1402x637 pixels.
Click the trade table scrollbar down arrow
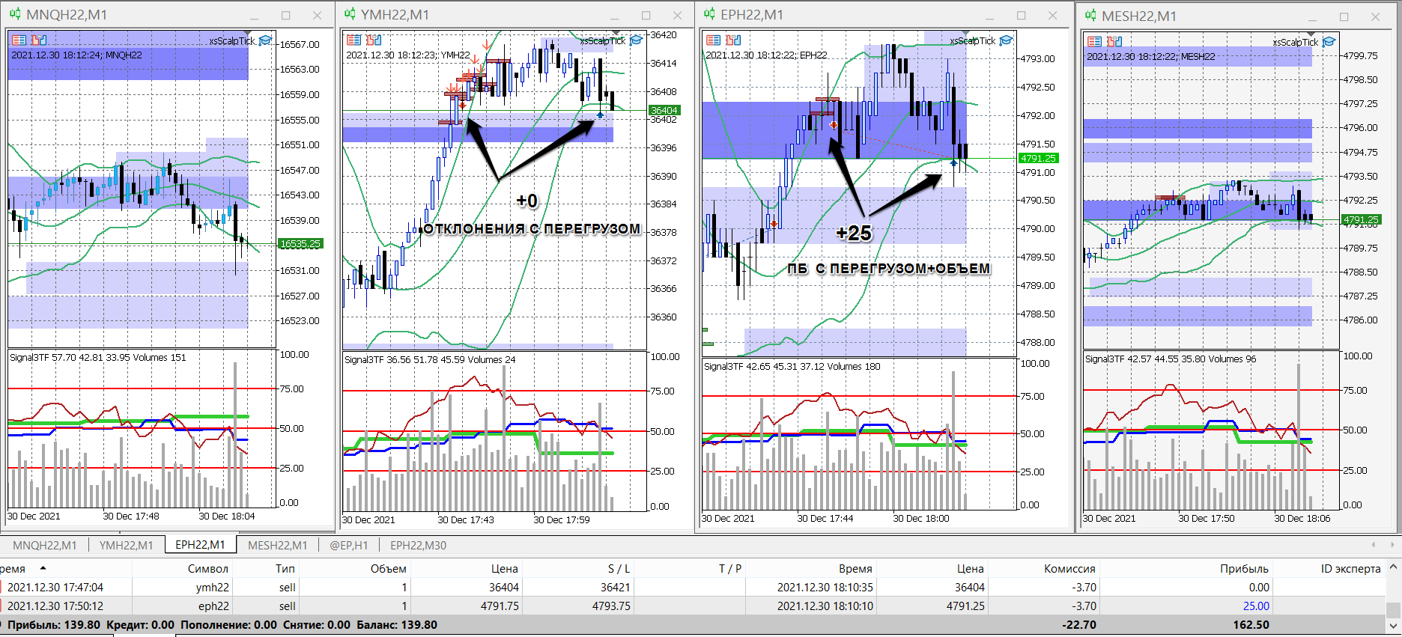pyautogui.click(x=1393, y=626)
